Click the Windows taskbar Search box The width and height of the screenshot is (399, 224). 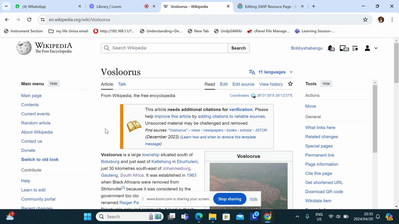tap(129, 217)
